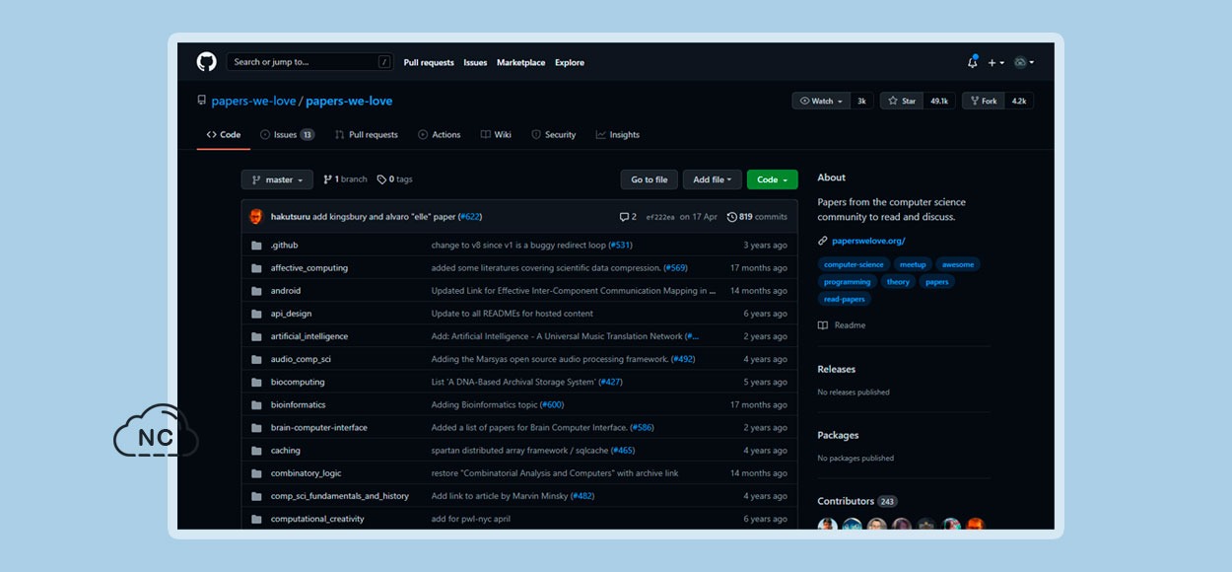Viewport: 1232px width, 572px height.
Task: Switch to the Insights tab
Action: pos(618,134)
